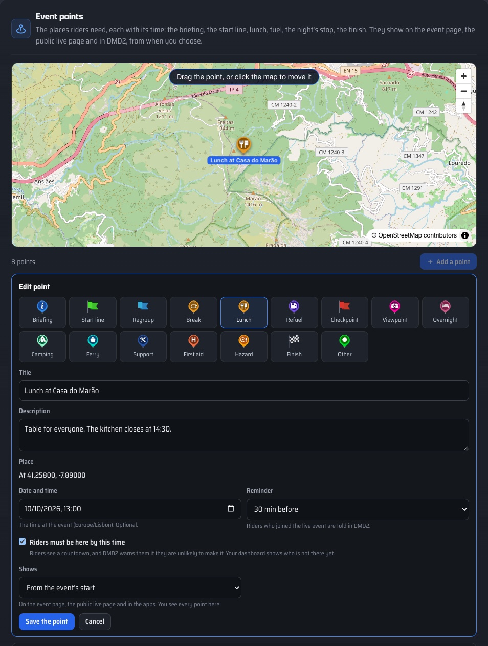The image size is (488, 646).
Task: Choose the Overnight point type
Action: 446,312
